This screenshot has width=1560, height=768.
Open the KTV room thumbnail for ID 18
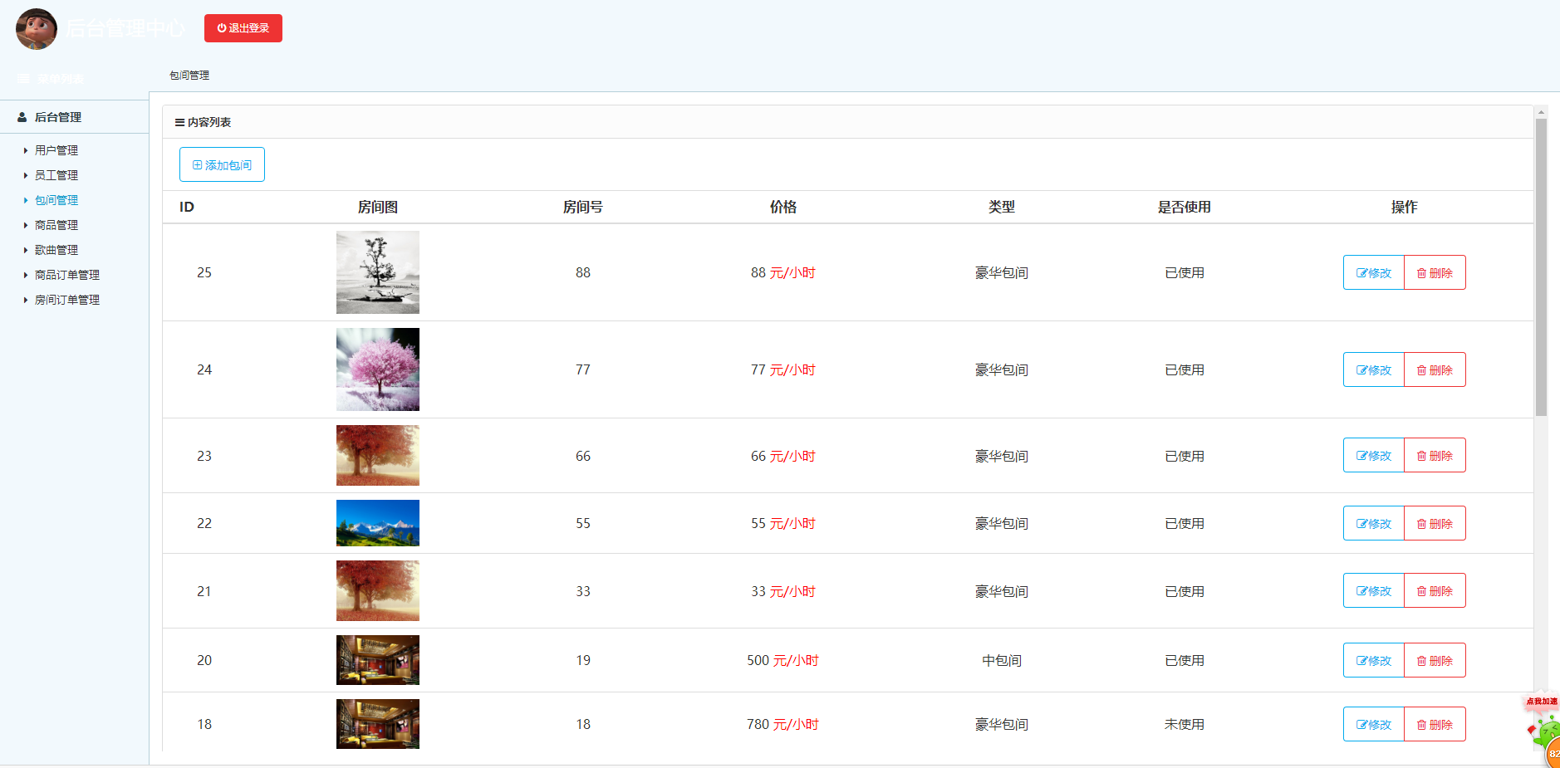(x=378, y=724)
